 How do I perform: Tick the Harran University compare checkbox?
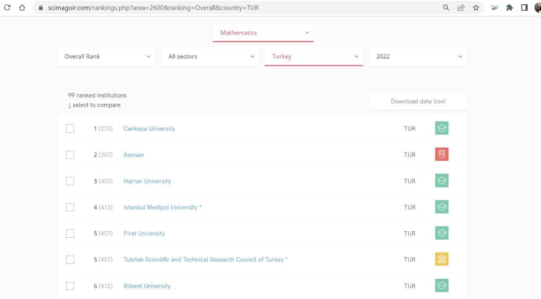(70, 181)
